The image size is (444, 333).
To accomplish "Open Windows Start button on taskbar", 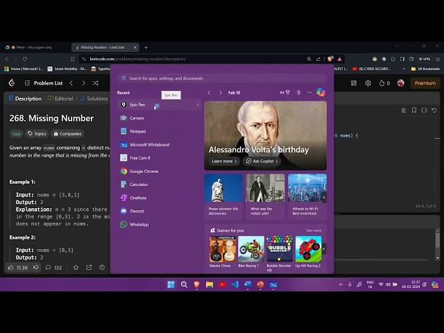I will click(x=171, y=284).
